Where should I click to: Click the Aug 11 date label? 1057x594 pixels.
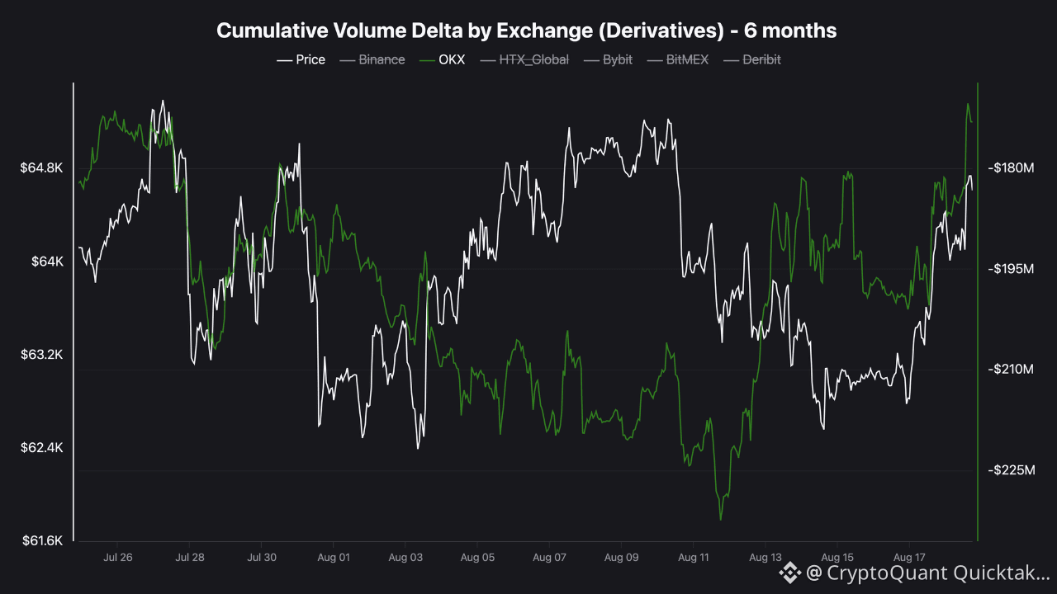tap(694, 557)
